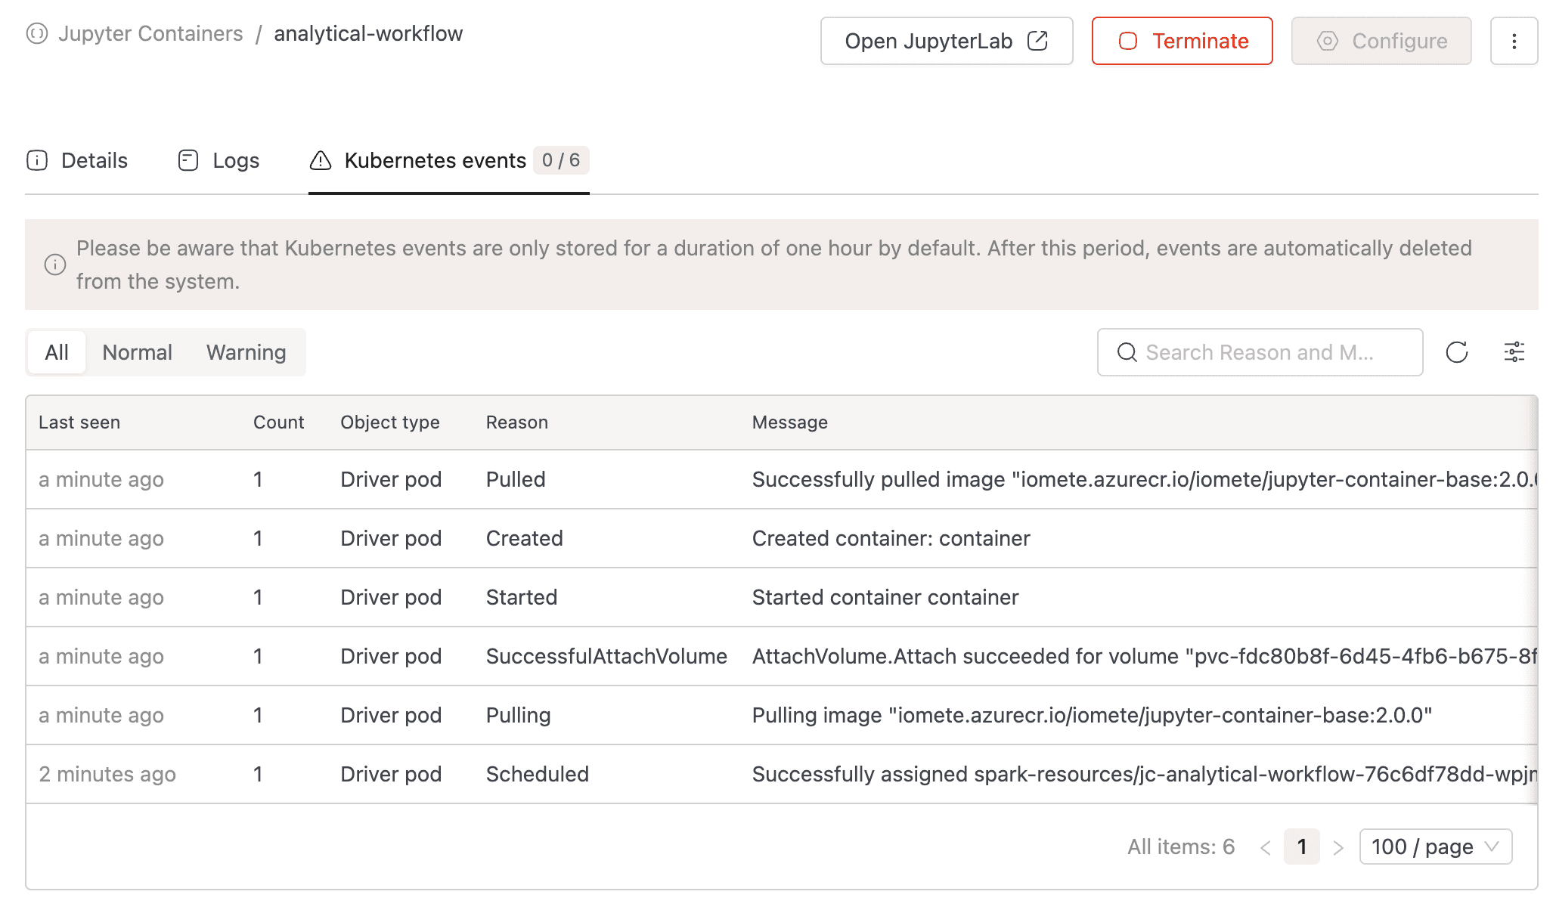Click the Jupyter Containers breadcrumb icon

point(37,34)
